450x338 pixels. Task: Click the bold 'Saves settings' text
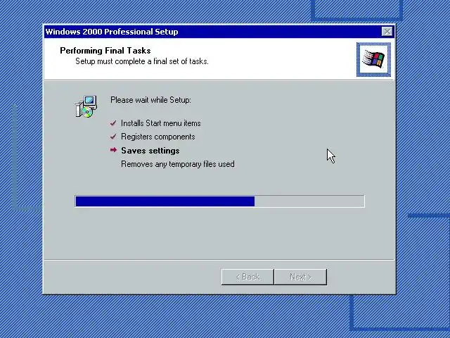click(150, 150)
